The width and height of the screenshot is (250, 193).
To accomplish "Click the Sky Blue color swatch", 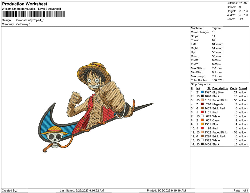I will pos(202,92).
